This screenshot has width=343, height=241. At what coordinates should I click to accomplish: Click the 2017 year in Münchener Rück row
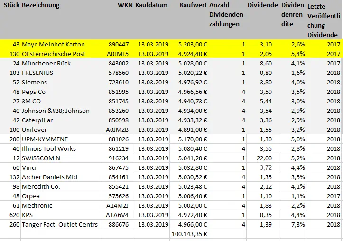click(x=334, y=64)
